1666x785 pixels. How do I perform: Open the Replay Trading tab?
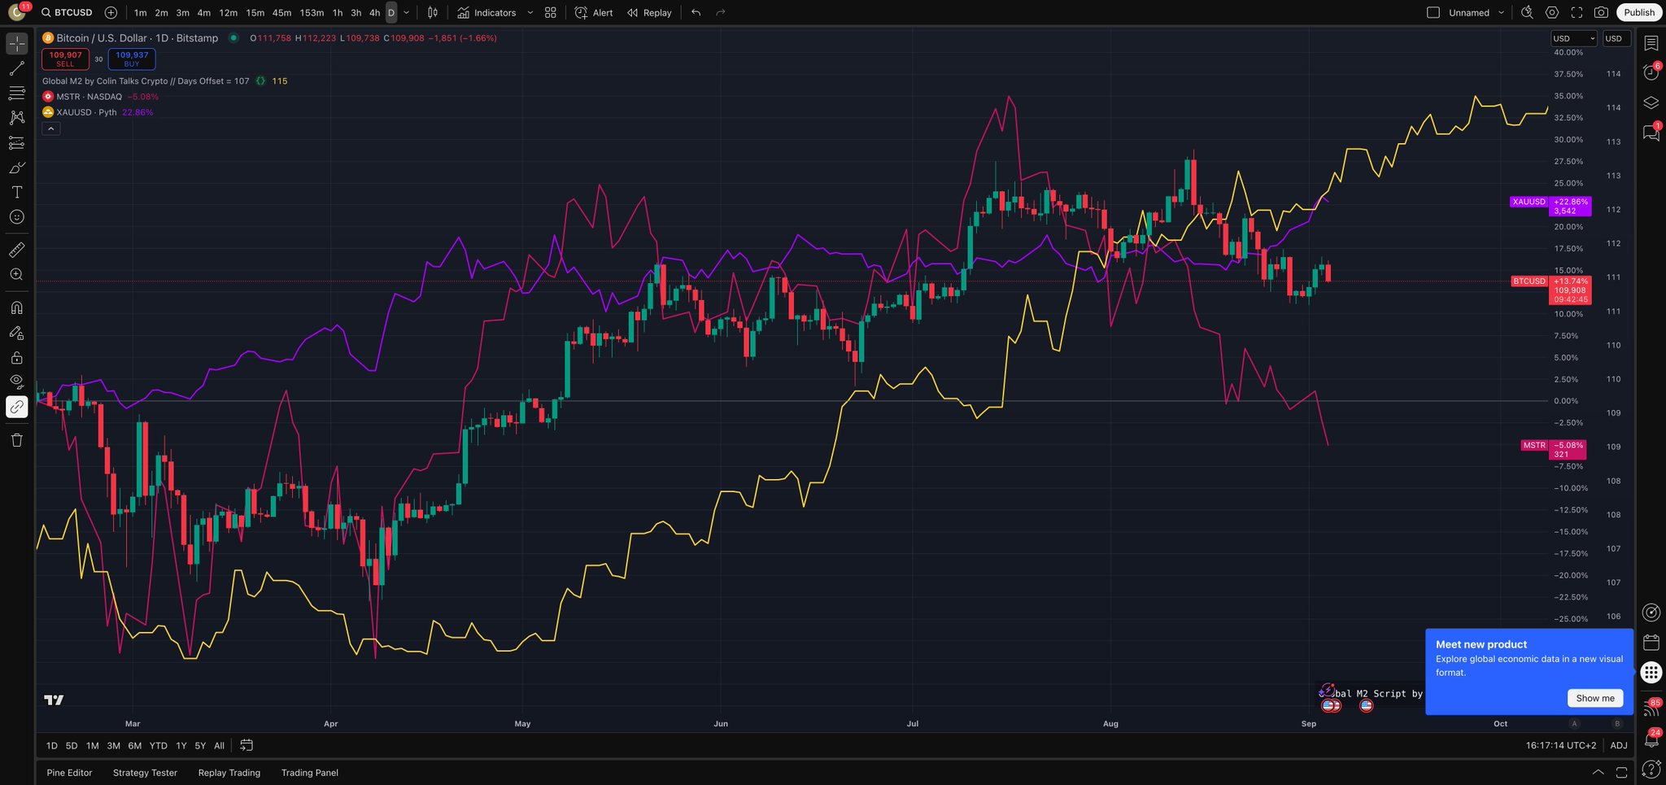click(229, 773)
